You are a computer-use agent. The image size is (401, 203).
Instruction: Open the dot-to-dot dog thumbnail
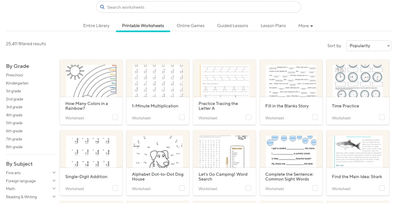(x=158, y=152)
